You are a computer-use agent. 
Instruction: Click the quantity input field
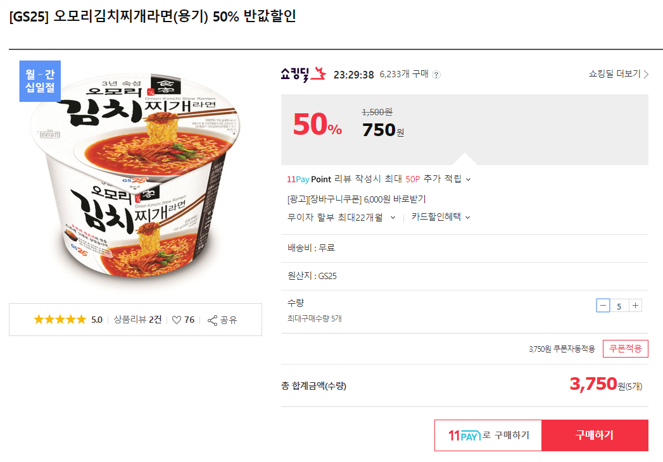[619, 306]
